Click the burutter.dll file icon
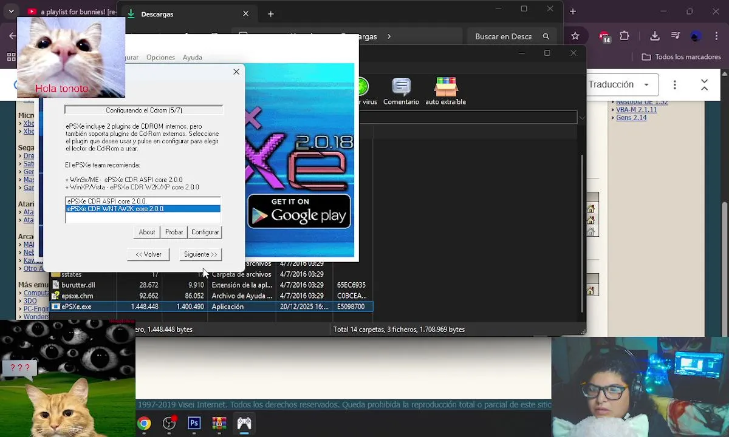Viewport: 729px width, 437px height. pyautogui.click(x=56, y=285)
